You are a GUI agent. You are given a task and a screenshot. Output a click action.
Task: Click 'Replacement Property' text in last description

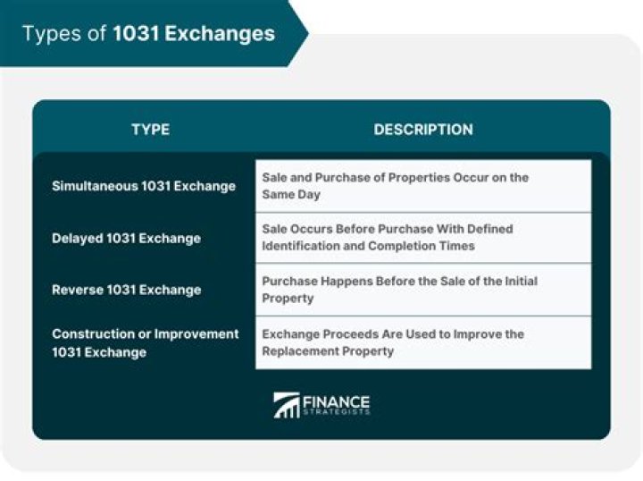328,351
